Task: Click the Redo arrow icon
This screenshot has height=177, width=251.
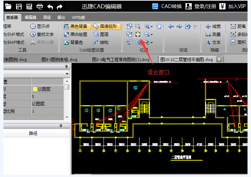Action: [60, 7]
